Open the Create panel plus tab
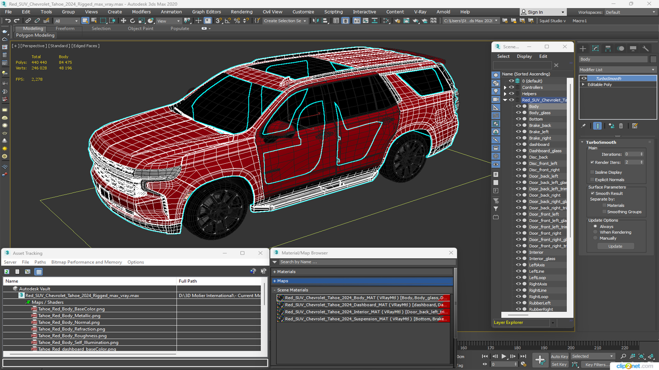659x370 pixels. (x=583, y=49)
